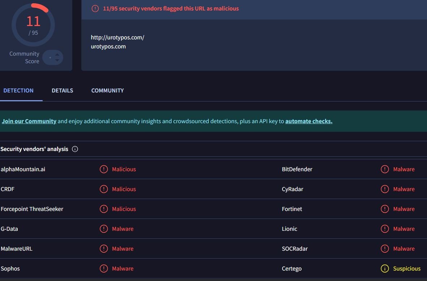Click the Security vendors' analysis heading

click(x=34, y=149)
